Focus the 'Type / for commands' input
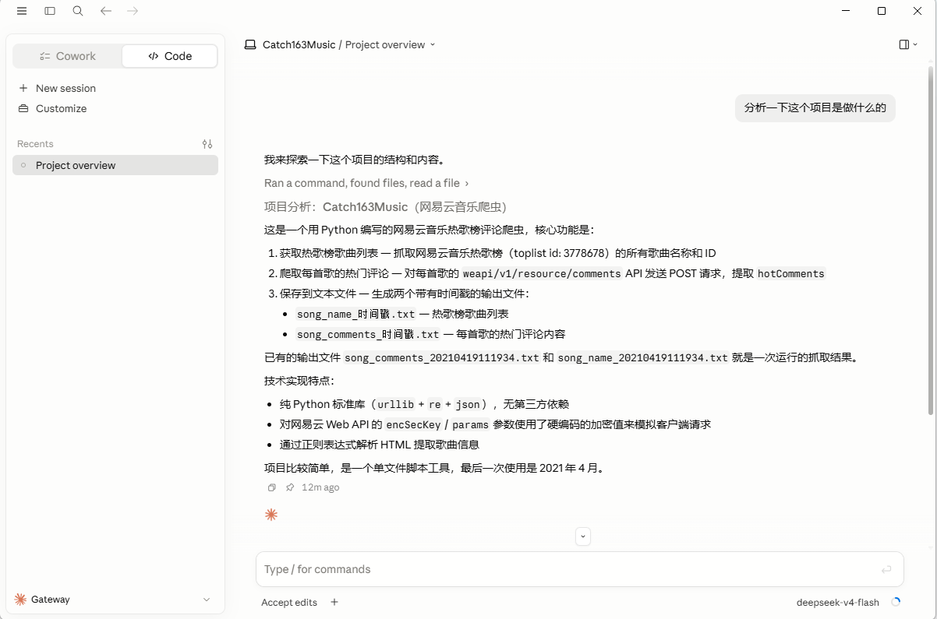 [x=569, y=569]
